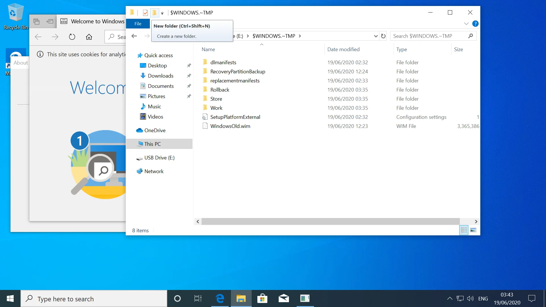The height and width of the screenshot is (307, 546).
Task: Open address bar history dropdown
Action: point(376,36)
